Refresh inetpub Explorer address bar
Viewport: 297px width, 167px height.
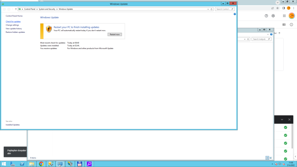pyautogui.click(x=248, y=39)
